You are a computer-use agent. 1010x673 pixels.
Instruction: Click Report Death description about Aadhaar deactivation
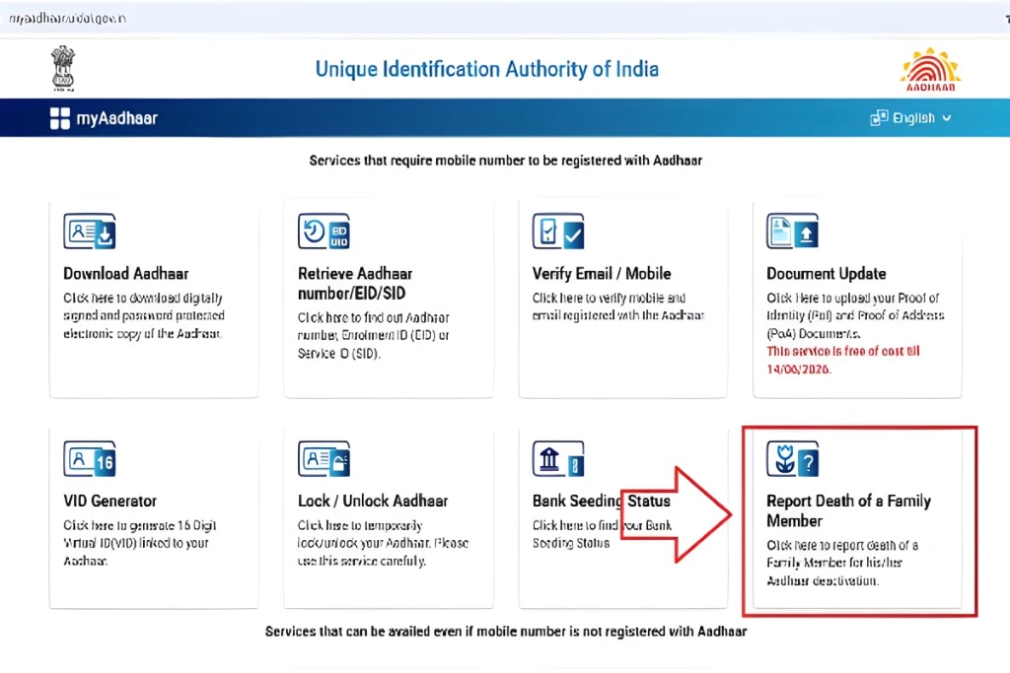pos(842,563)
